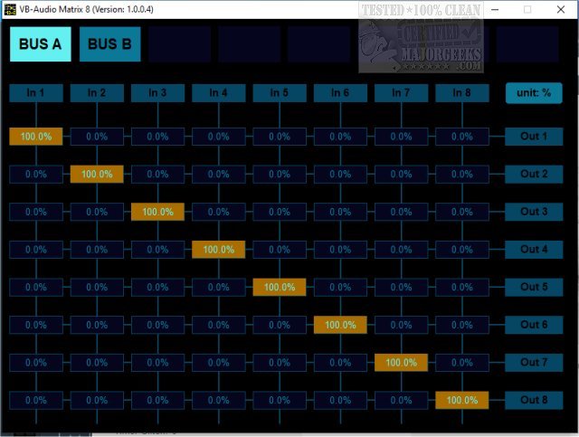Click the In 1 column header
The width and height of the screenshot is (579, 437).
tap(36, 92)
